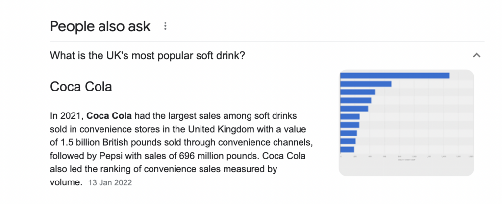
Task: Click the third bar from the top in chart
Action: pyautogui.click(x=357, y=92)
